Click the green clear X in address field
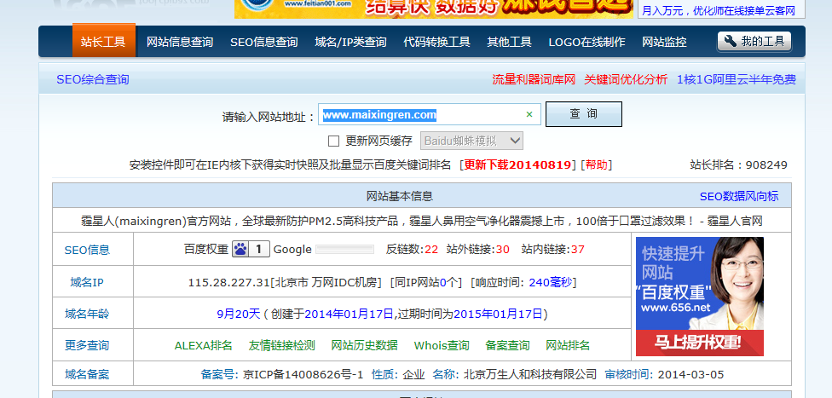Screen dimensions: 832x398 click(529, 114)
